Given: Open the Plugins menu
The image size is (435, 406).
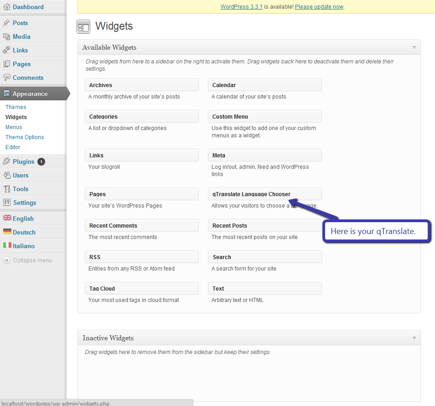Looking at the screenshot, I should [24, 162].
